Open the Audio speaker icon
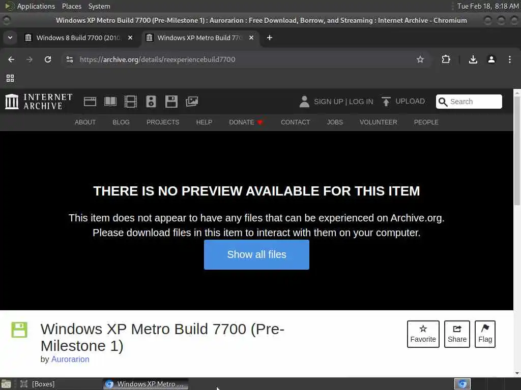The height and width of the screenshot is (390, 521). point(151,102)
